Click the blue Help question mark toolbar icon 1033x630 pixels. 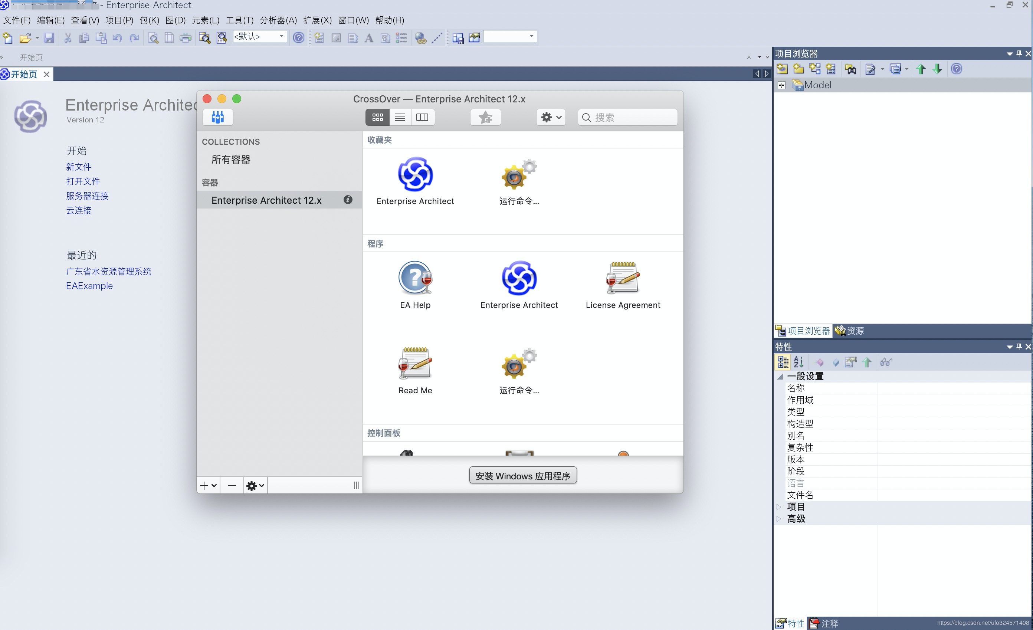coord(298,37)
